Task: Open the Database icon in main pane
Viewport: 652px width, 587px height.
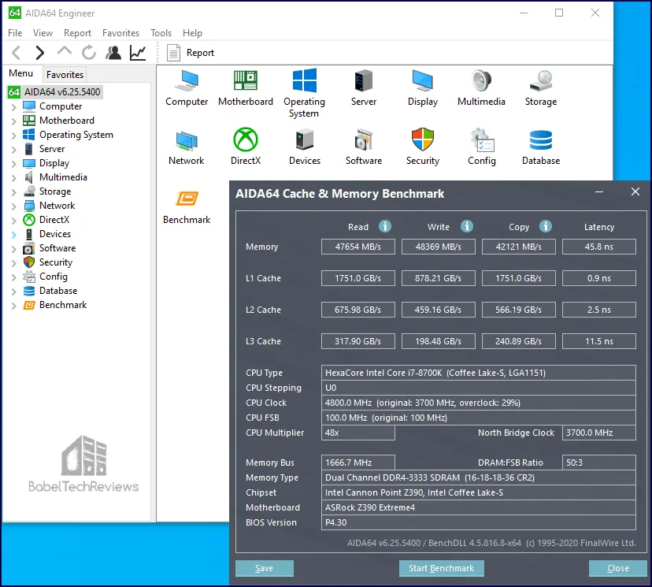Action: point(540,139)
